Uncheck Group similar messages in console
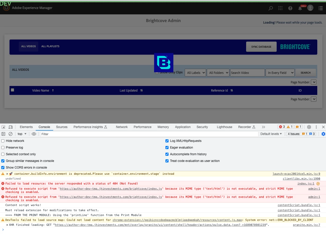This screenshot has width=326, height=234. click(x=3, y=161)
